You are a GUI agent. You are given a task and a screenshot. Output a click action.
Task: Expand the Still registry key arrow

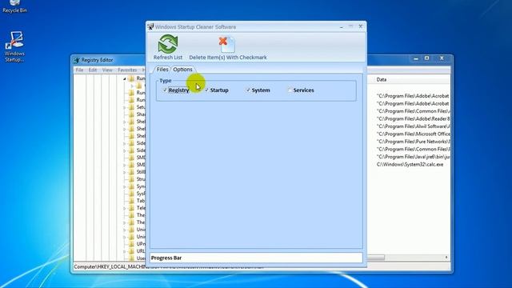[125, 172]
